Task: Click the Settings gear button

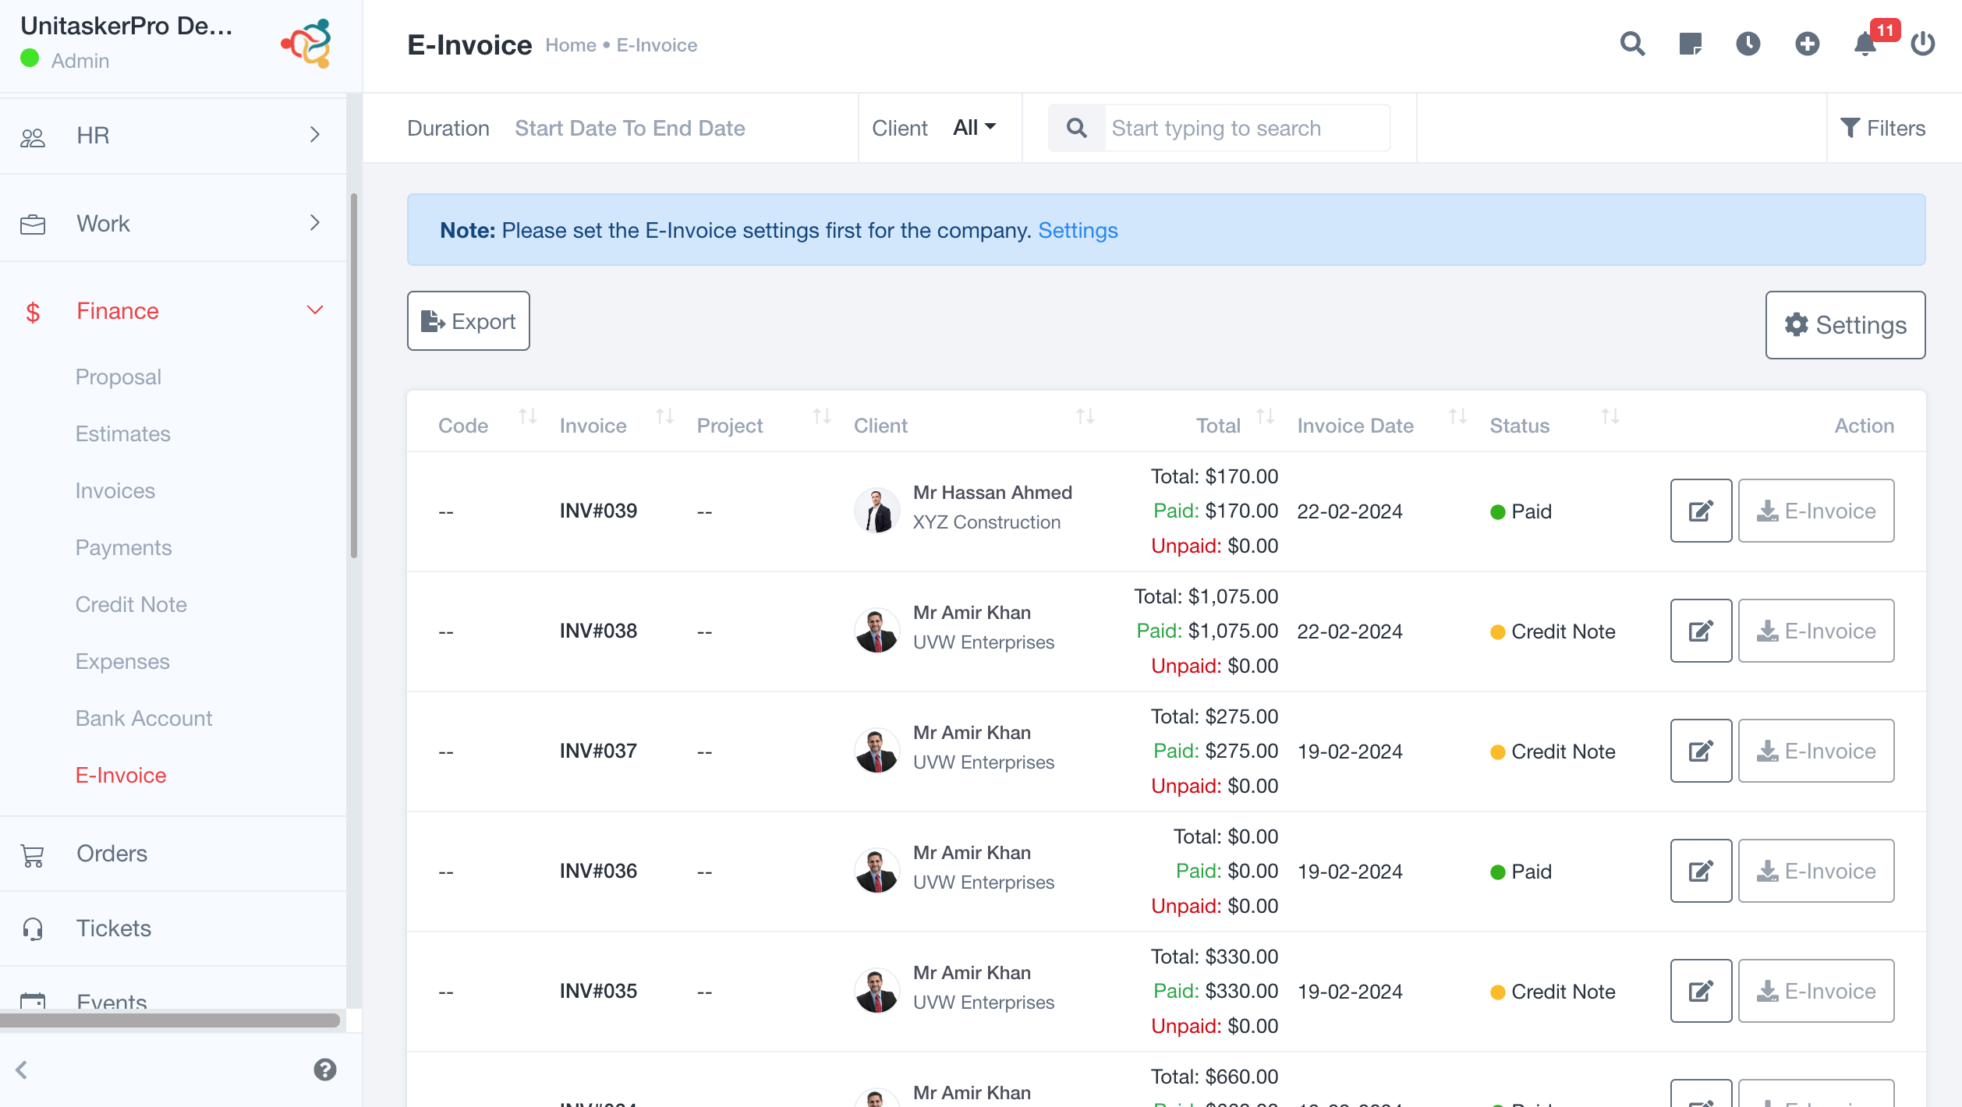Action: tap(1845, 325)
